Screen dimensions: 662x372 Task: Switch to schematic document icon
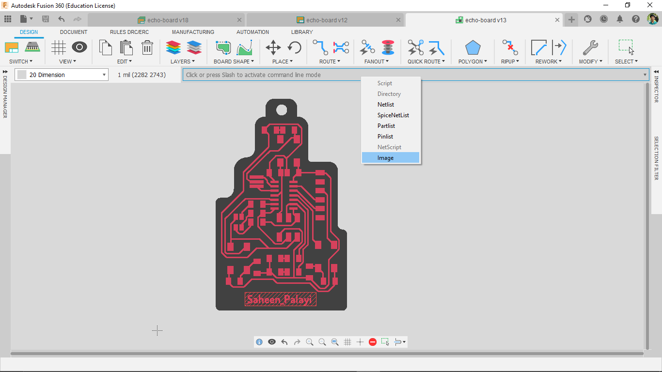12,47
